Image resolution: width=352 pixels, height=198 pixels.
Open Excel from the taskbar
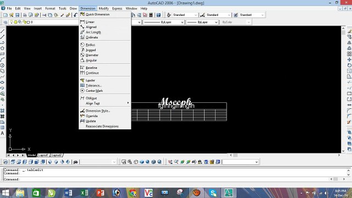[x=84, y=193]
